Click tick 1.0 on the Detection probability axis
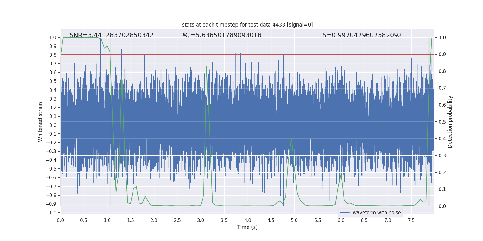 [x=442, y=37]
